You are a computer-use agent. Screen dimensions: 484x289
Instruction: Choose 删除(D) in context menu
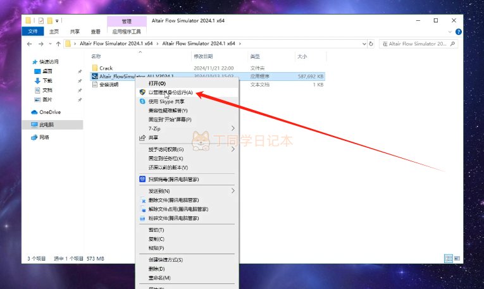pos(187,269)
